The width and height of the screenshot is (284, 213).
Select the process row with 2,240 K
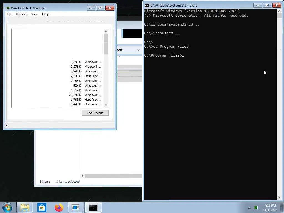(58, 62)
